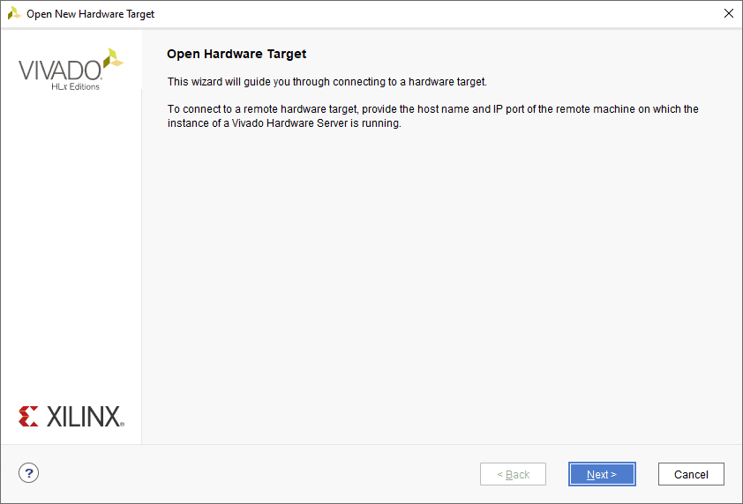This screenshot has width=743, height=504.
Task: Close the Open New Hardware Target dialog
Action: click(728, 14)
